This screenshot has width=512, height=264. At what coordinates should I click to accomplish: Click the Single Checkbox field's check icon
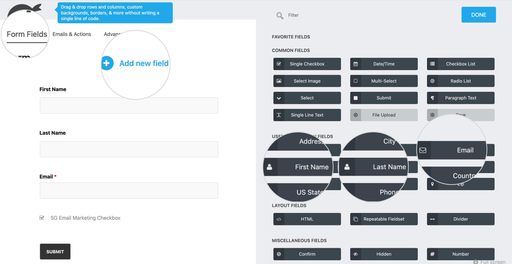(x=279, y=64)
